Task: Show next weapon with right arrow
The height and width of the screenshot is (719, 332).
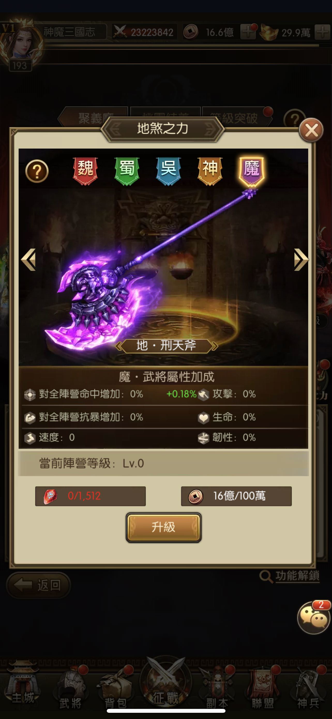Action: (301, 260)
